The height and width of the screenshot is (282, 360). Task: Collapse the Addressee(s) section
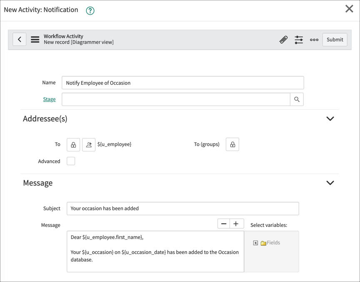click(x=330, y=118)
